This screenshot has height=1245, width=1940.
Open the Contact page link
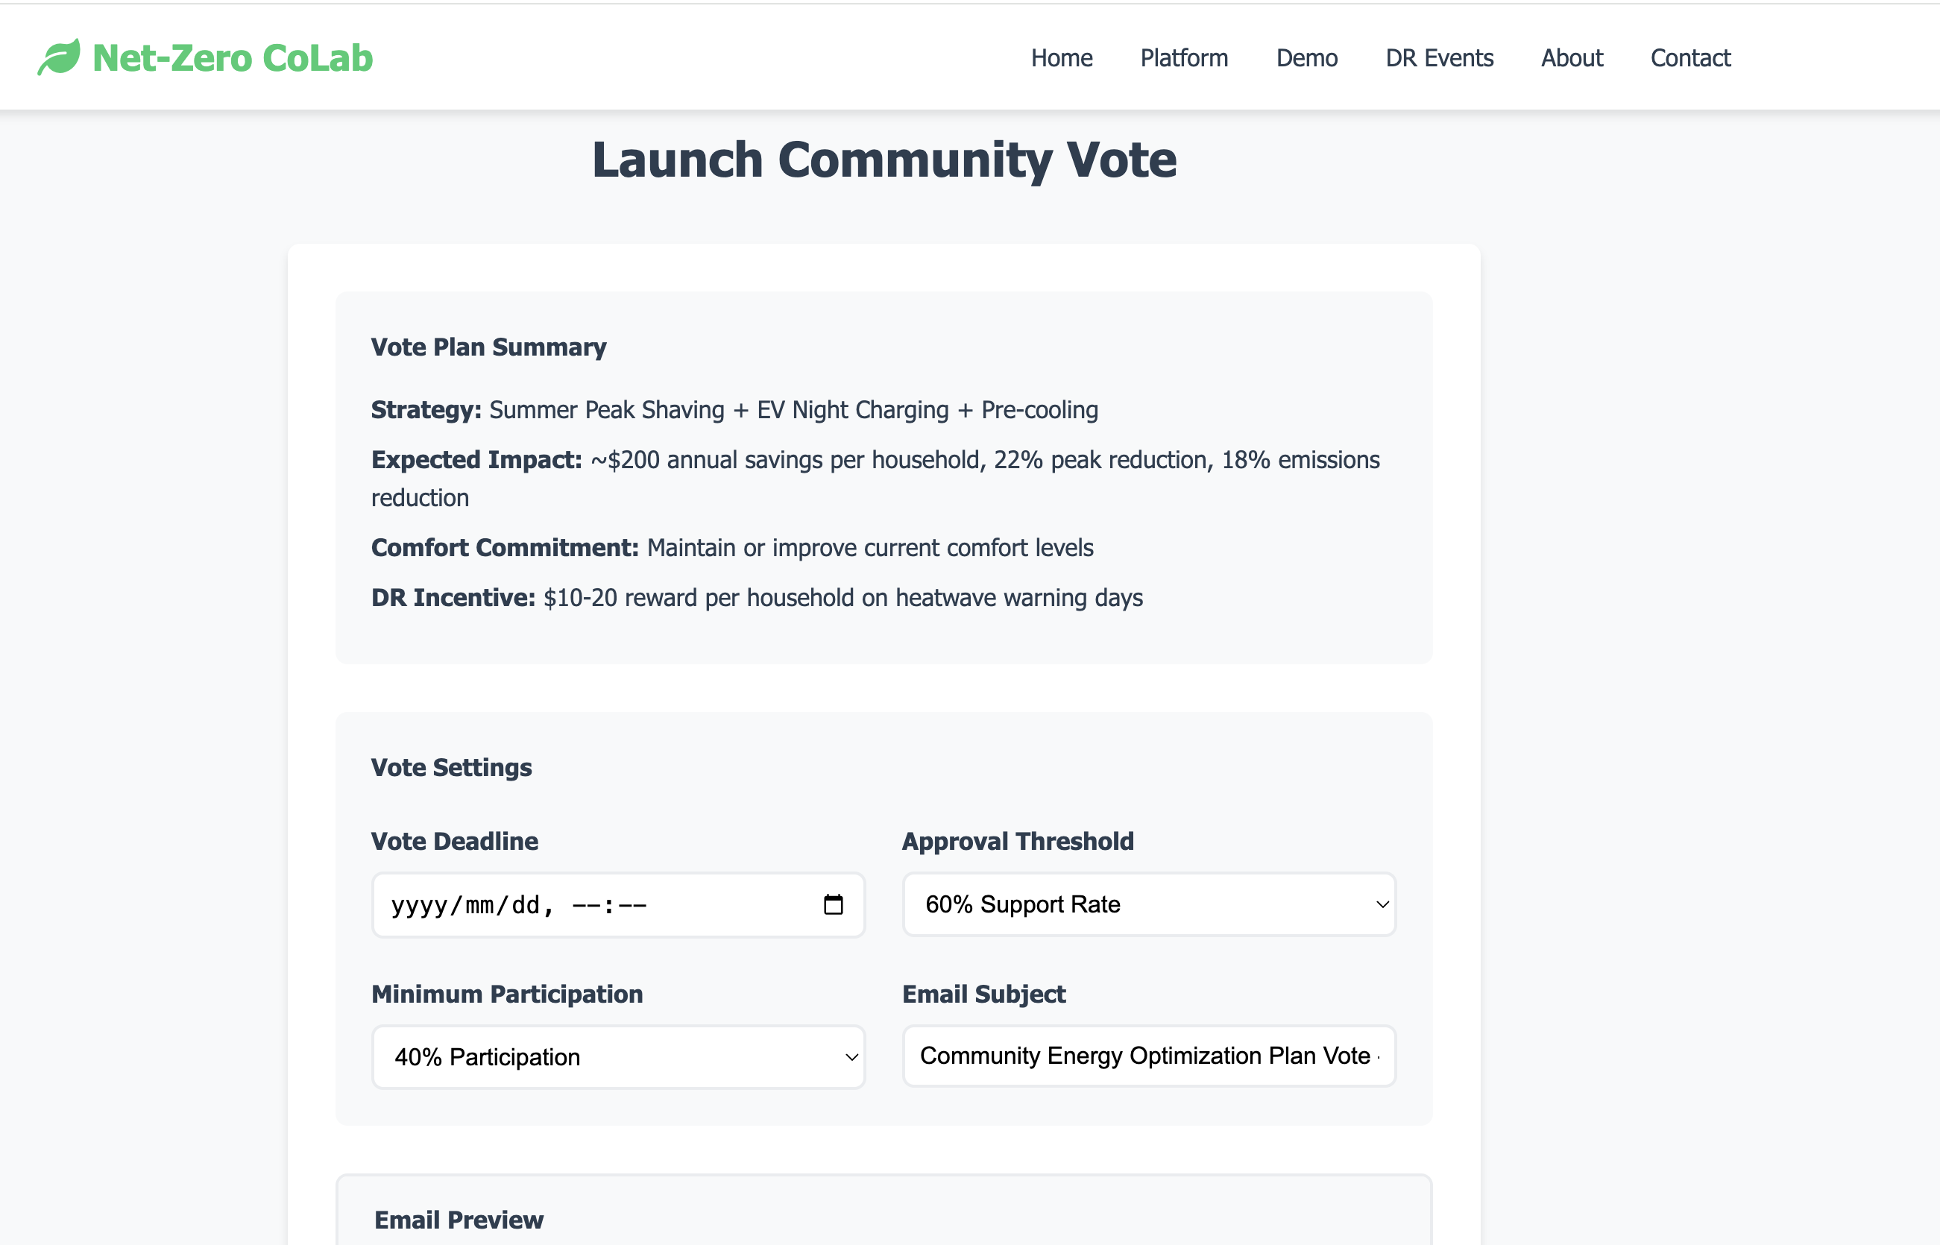1689,58
